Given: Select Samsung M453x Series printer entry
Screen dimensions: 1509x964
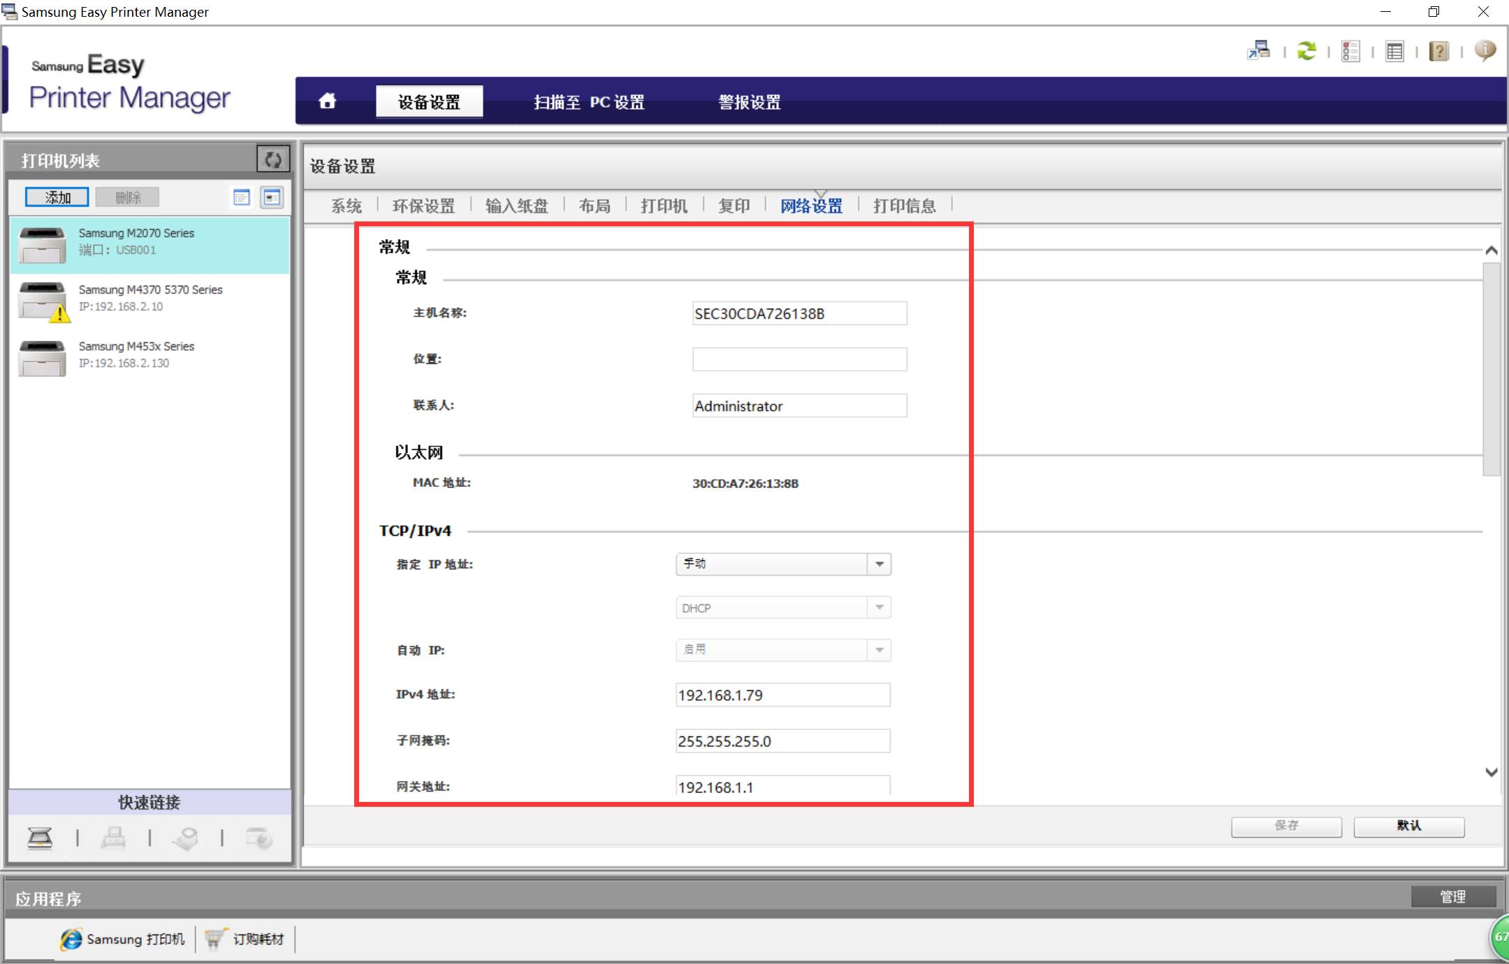Looking at the screenshot, I should click(150, 358).
